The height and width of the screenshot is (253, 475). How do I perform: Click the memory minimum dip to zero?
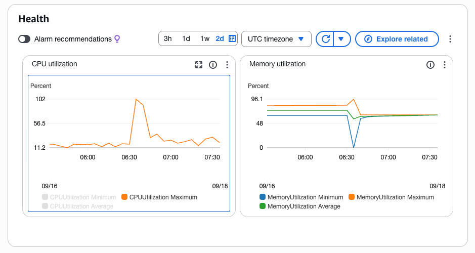[354, 147]
